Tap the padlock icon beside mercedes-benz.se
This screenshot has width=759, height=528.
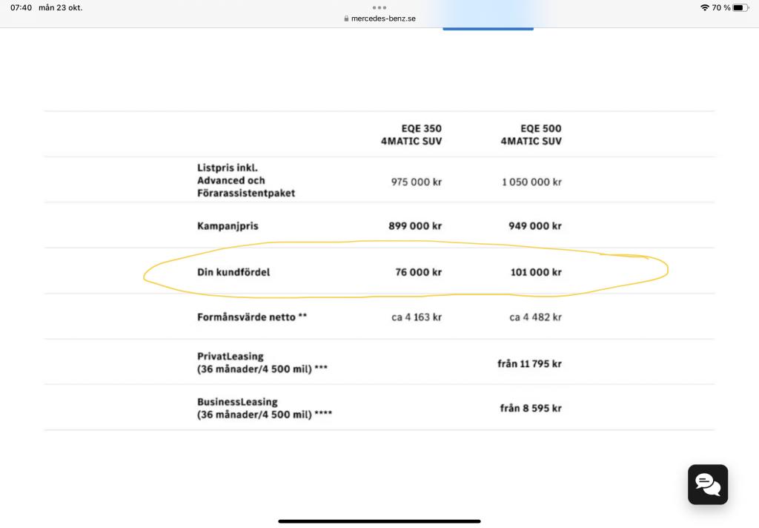346,19
